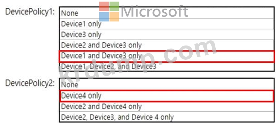The height and width of the screenshot is (123, 276).
Task: Choose 'Device3 only' for DevicePolicy1
Action: point(167,34)
